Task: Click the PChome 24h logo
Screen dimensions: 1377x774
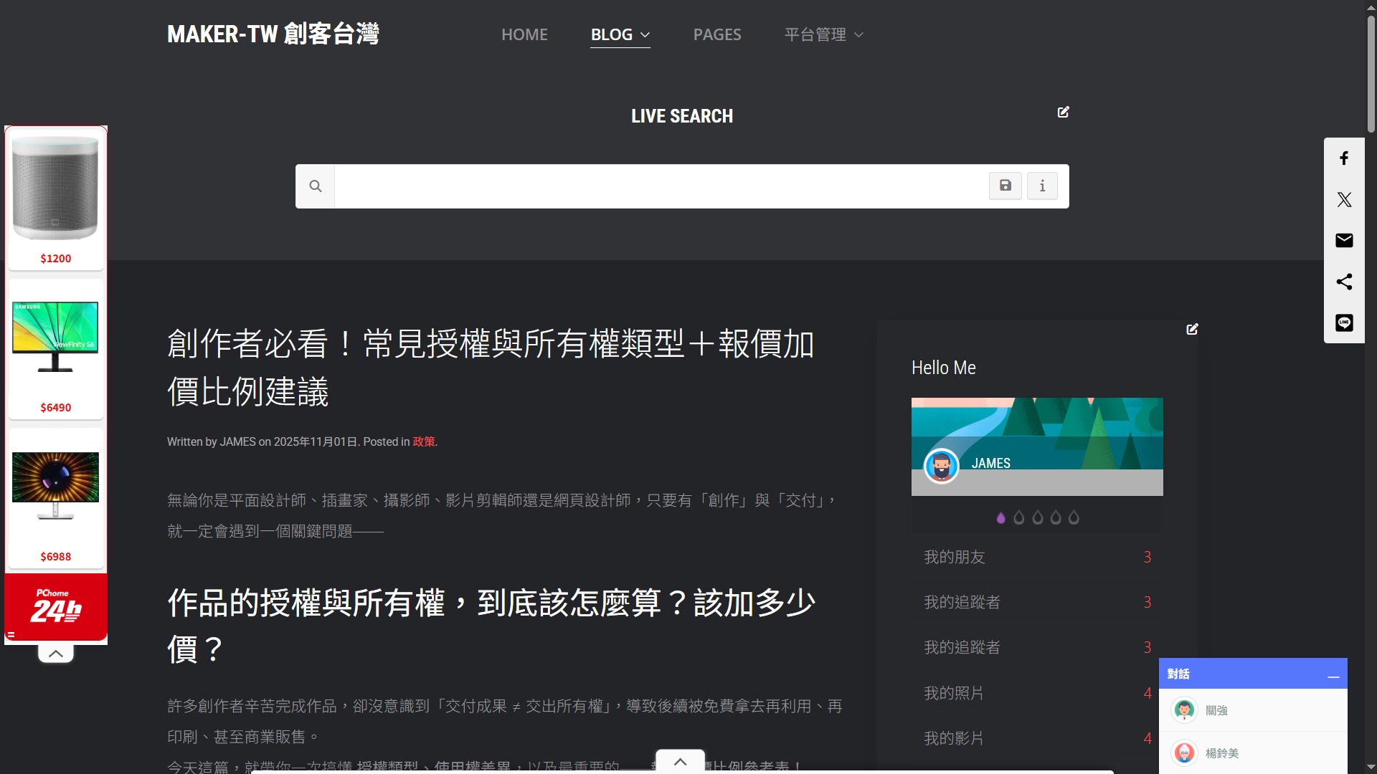Action: 56,606
